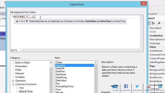Expand the Operators category node
165x93 pixels.
[x=13, y=81]
